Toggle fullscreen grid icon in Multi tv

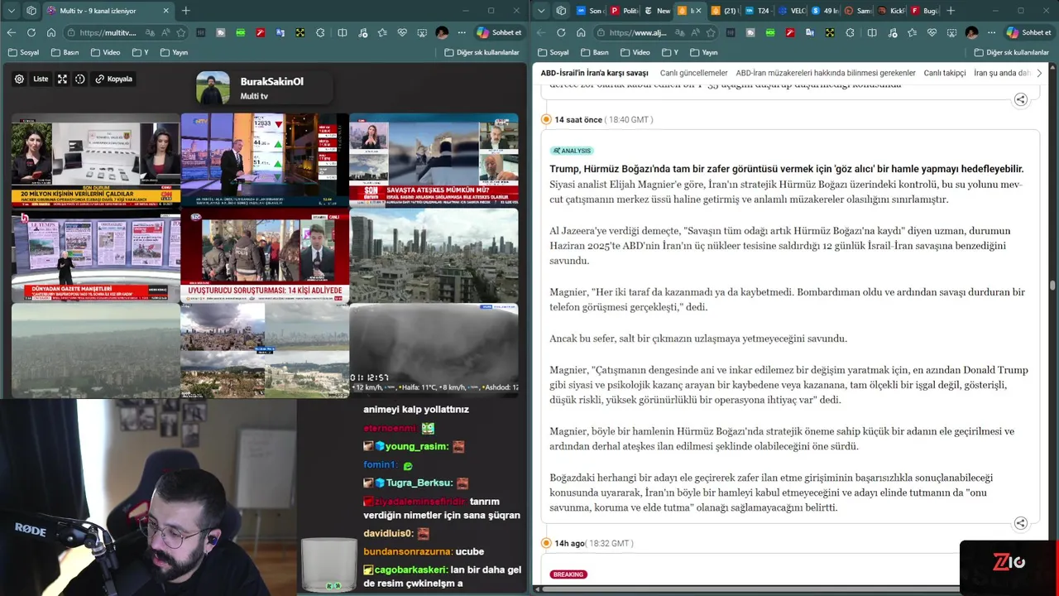tap(62, 79)
